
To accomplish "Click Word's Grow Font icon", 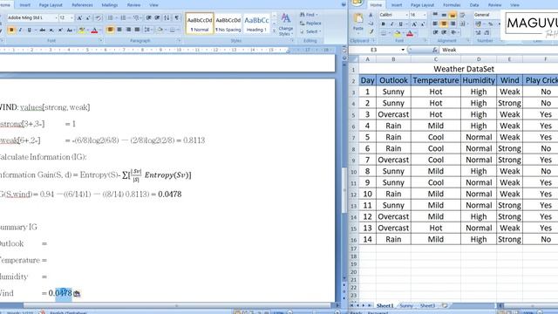I will click(79, 17).
